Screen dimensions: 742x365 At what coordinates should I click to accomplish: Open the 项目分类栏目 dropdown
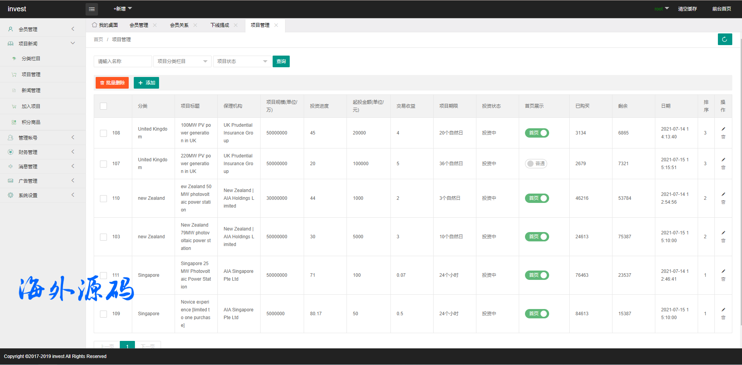(182, 61)
